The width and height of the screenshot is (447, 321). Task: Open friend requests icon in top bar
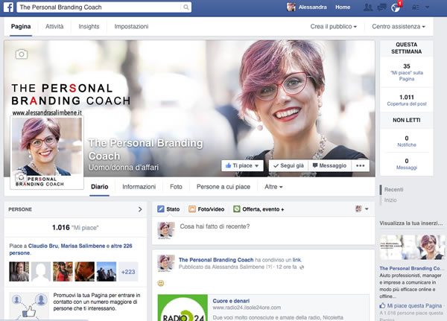coord(368,7)
